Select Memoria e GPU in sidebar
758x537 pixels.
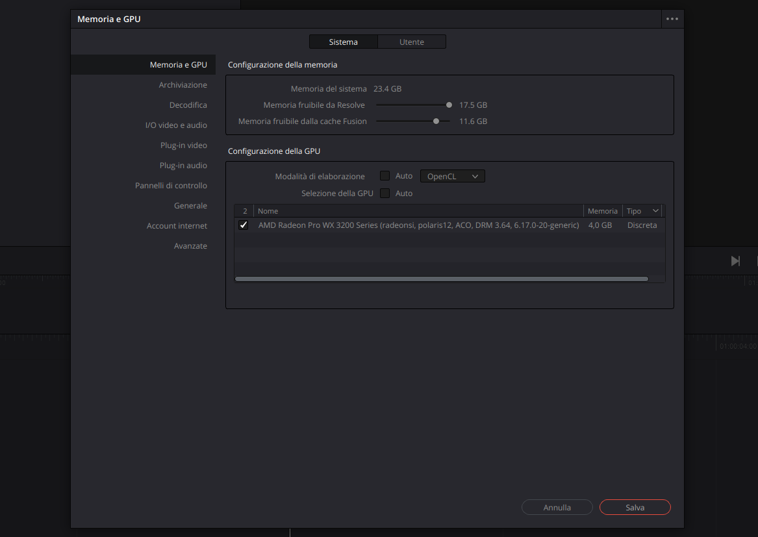(143, 65)
